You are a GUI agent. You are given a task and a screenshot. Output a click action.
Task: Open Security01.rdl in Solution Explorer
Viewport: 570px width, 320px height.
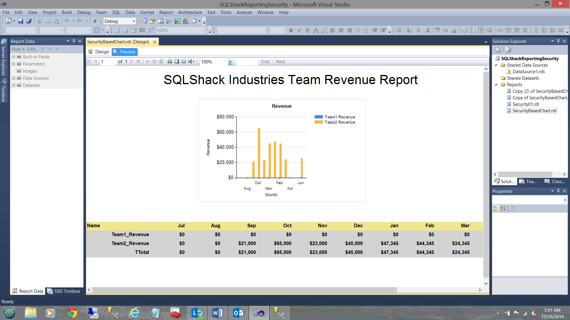tap(525, 104)
